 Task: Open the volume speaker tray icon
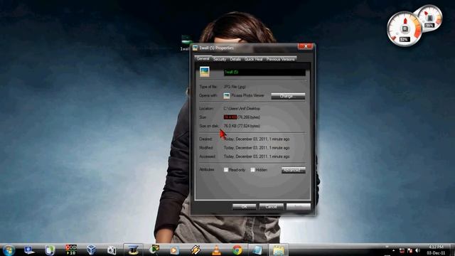point(417,250)
